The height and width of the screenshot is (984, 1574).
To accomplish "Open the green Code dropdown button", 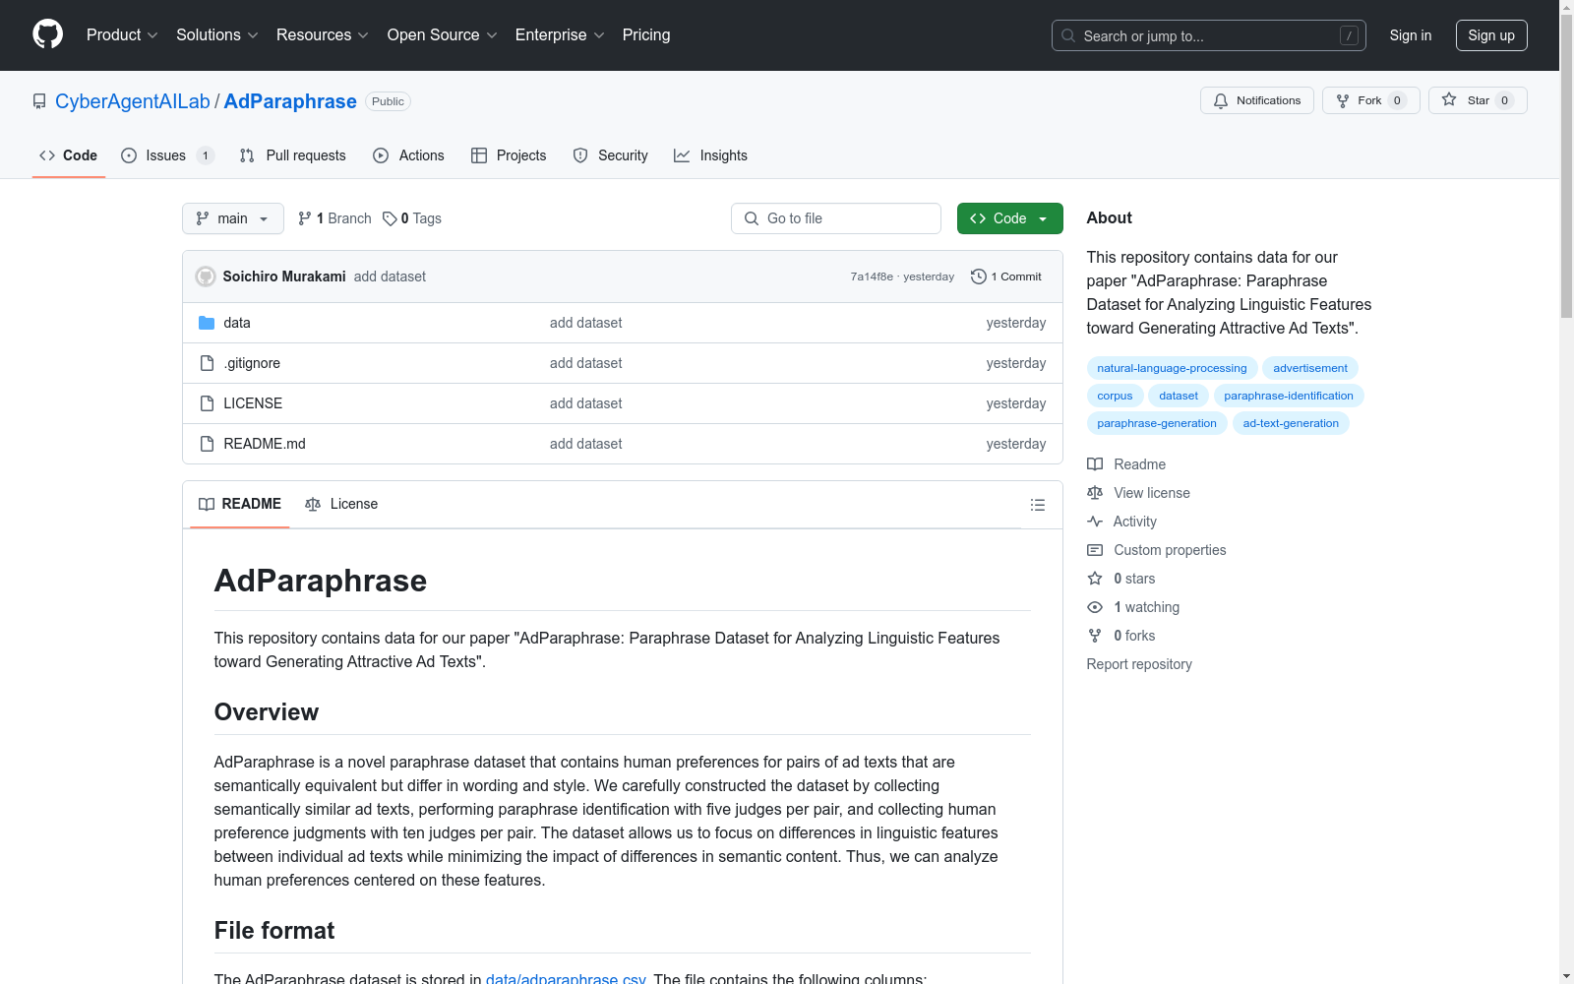I will point(1009,218).
